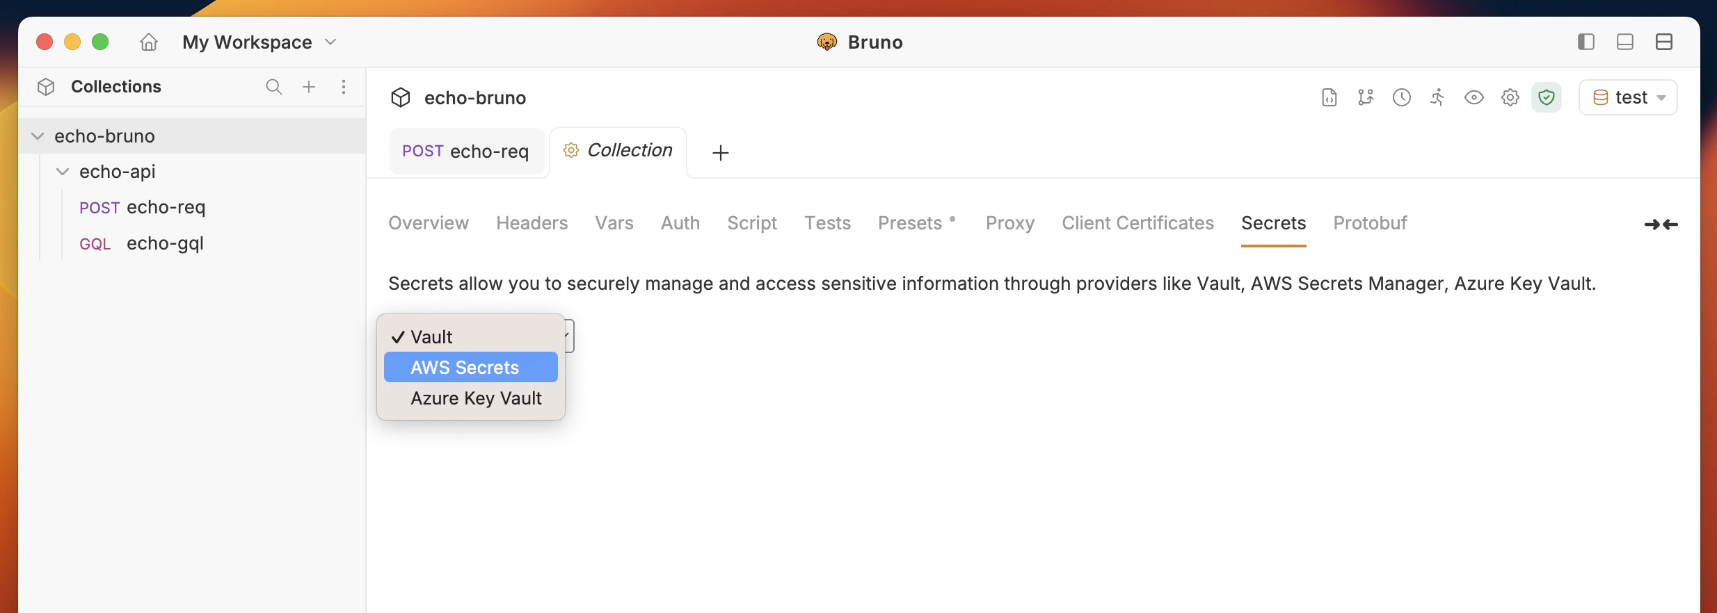This screenshot has width=1717, height=613.
Task: Open the collection docs file icon
Action: [x=1329, y=97]
